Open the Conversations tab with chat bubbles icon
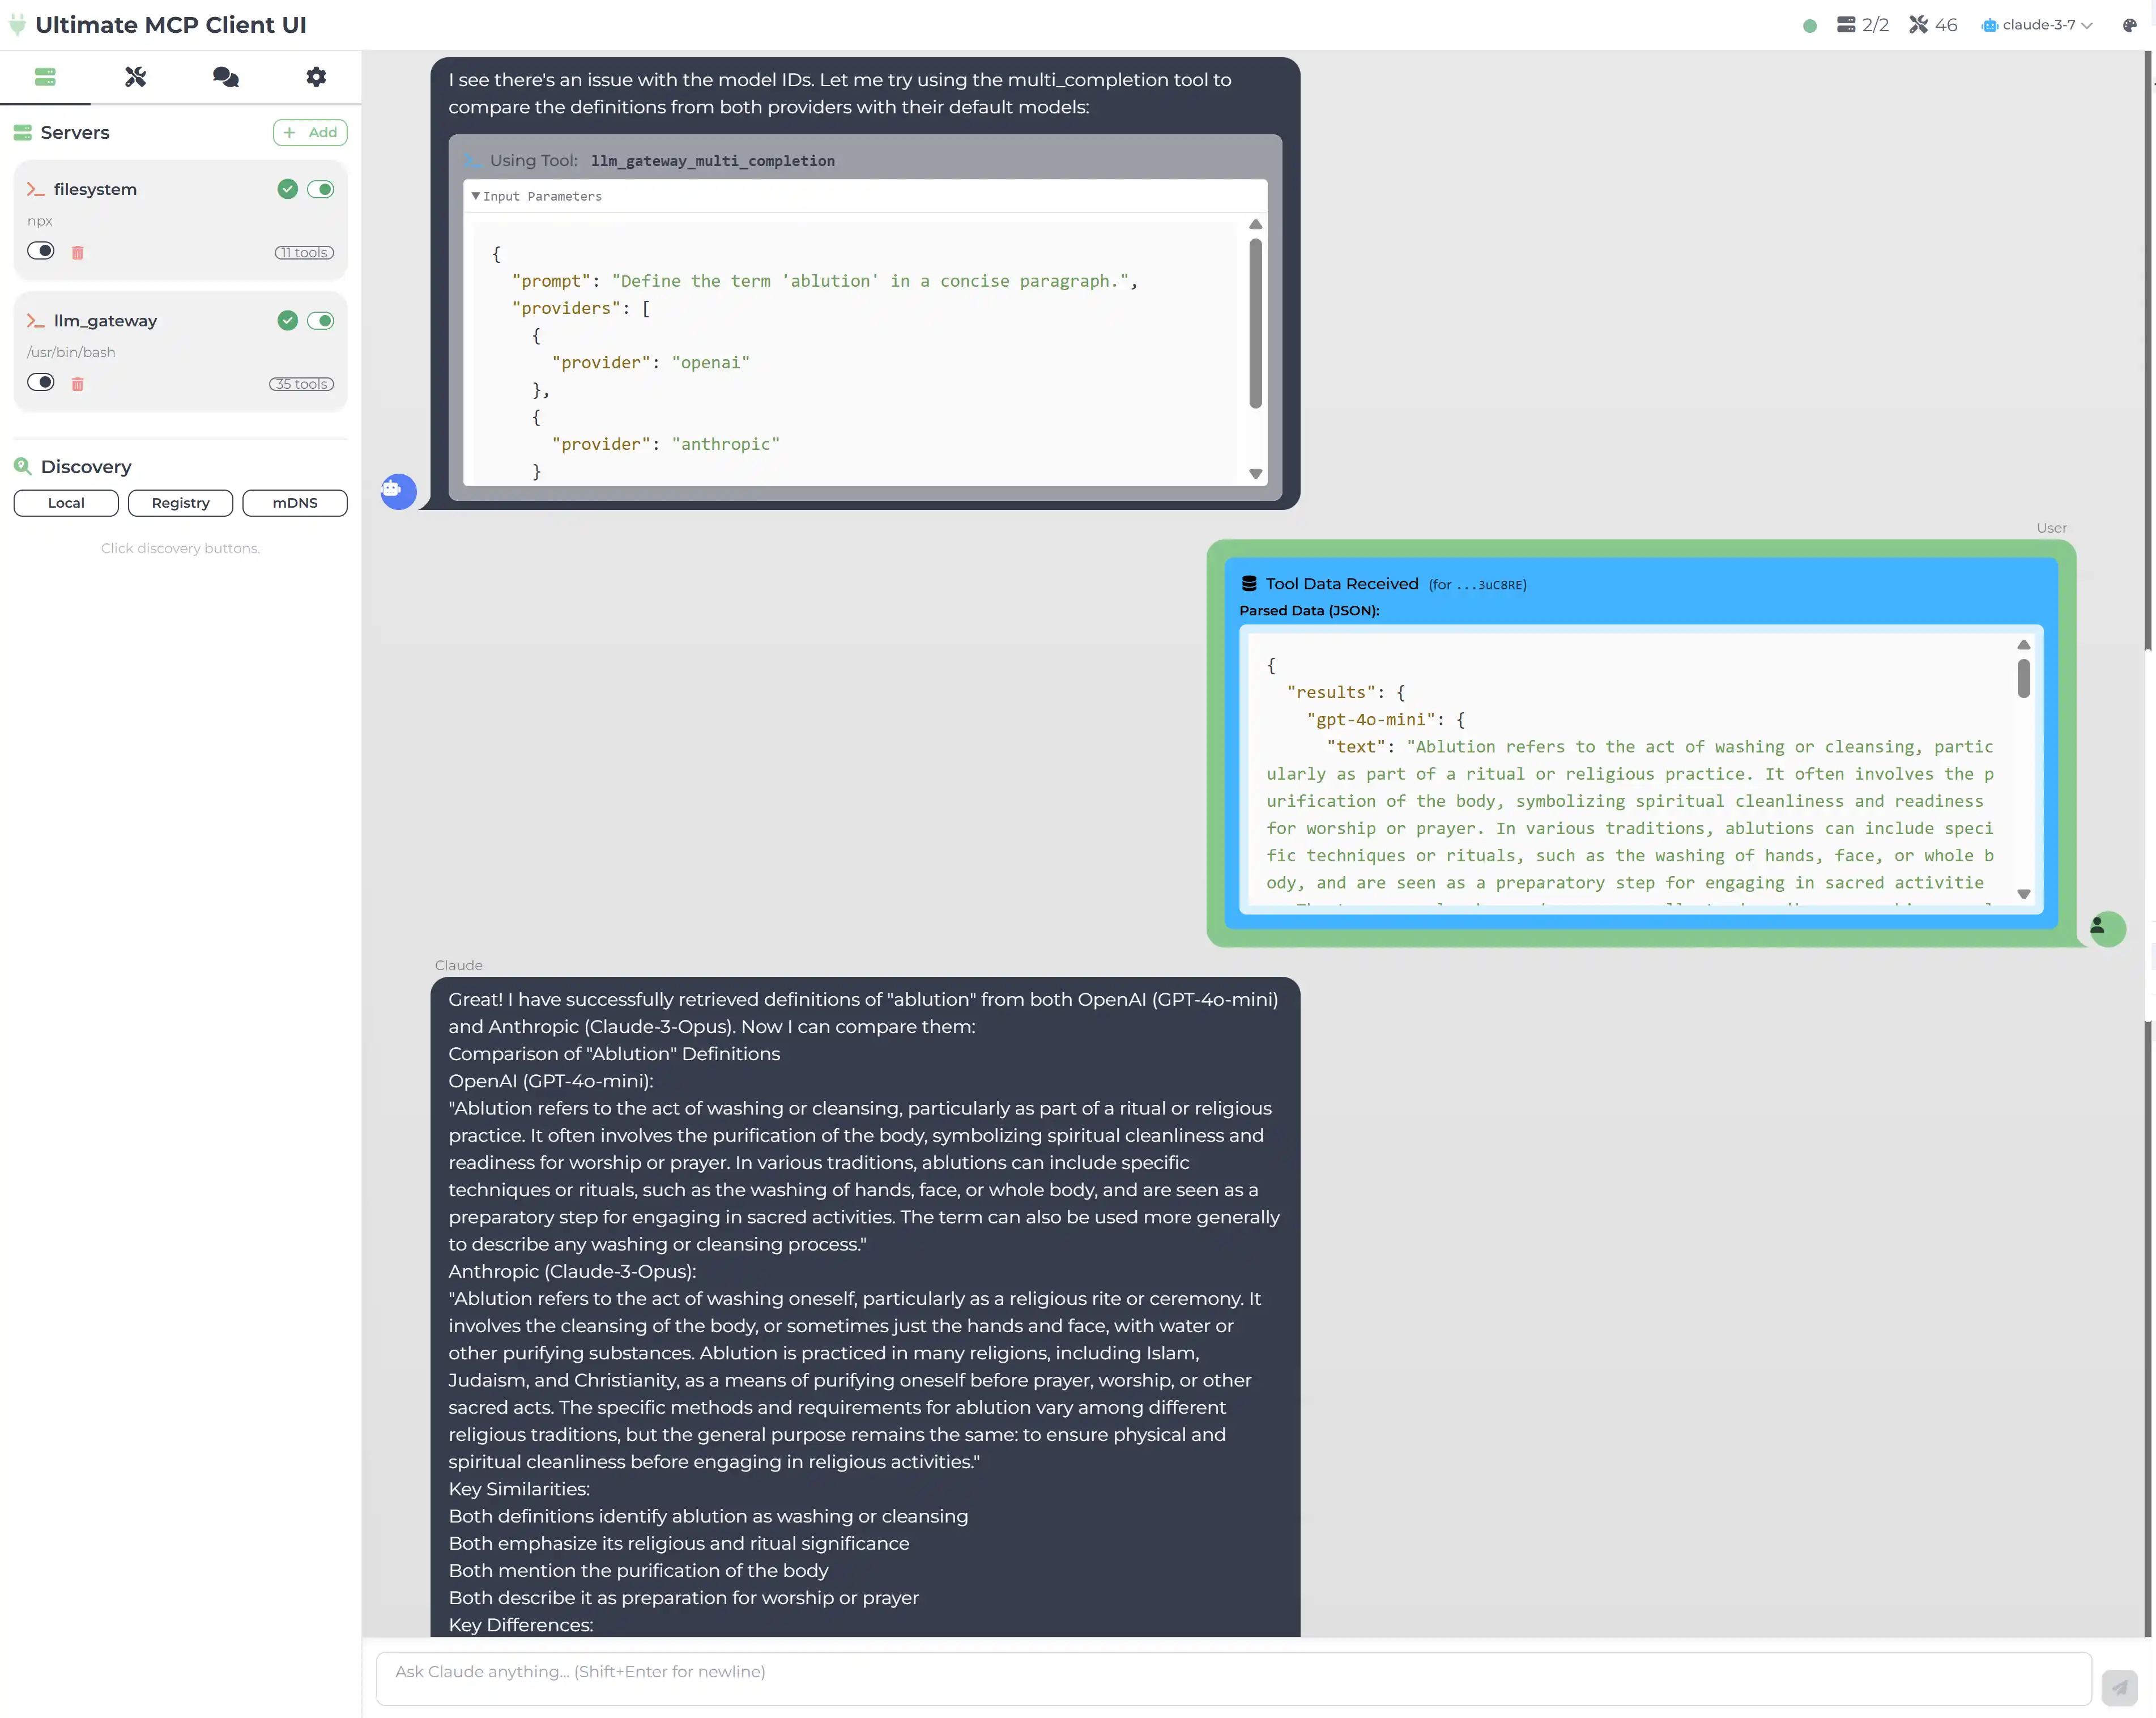 [x=226, y=77]
